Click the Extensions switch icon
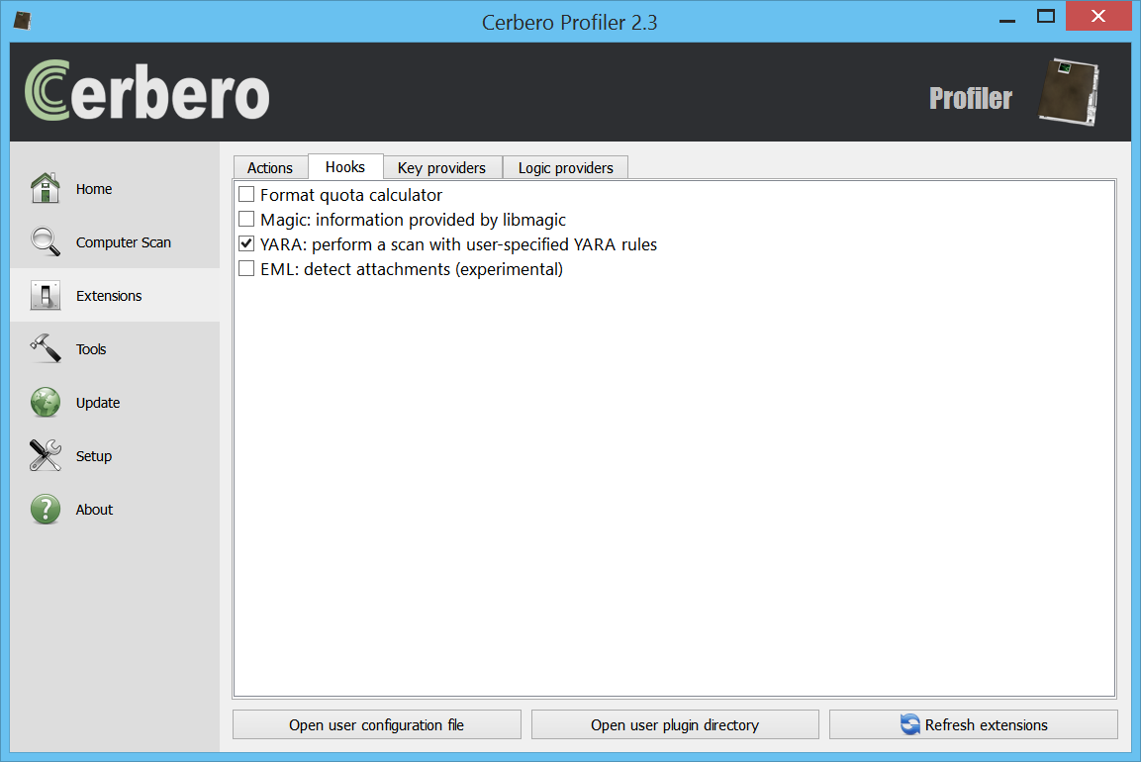 46,296
